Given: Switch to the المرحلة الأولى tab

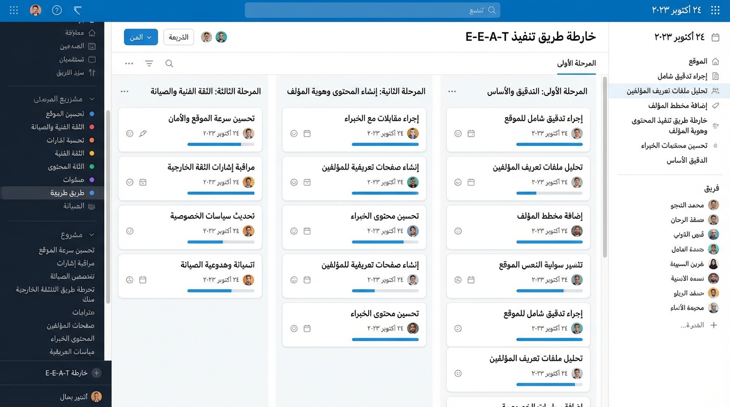Looking at the screenshot, I should pyautogui.click(x=576, y=63).
